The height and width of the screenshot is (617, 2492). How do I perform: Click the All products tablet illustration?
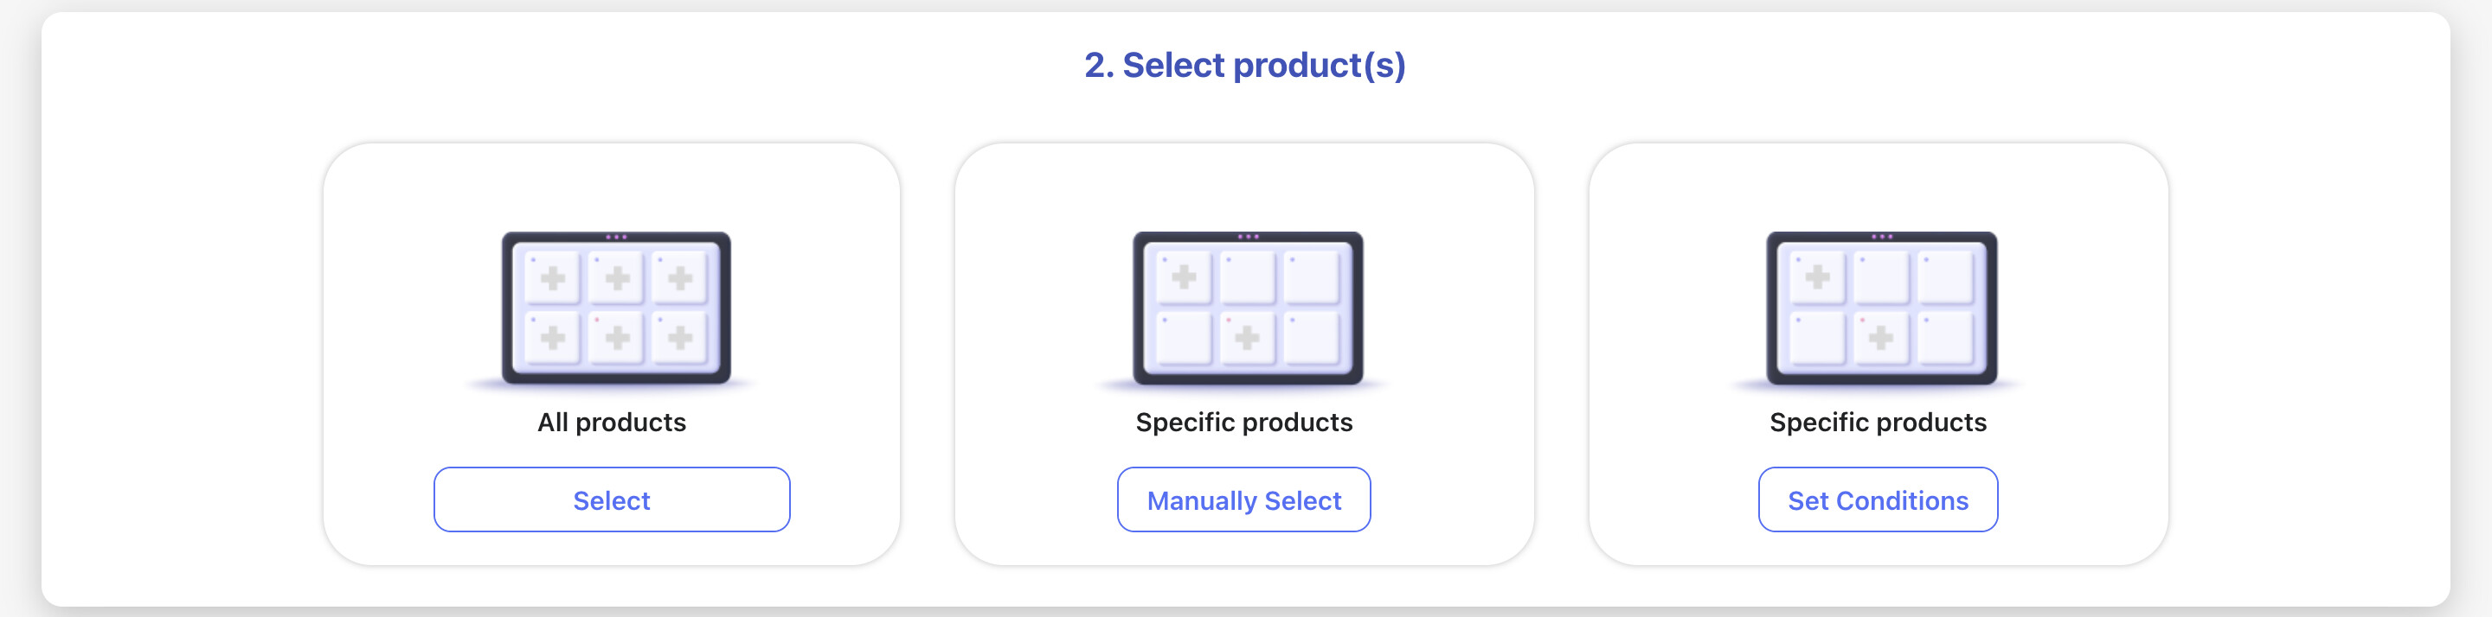point(616,308)
